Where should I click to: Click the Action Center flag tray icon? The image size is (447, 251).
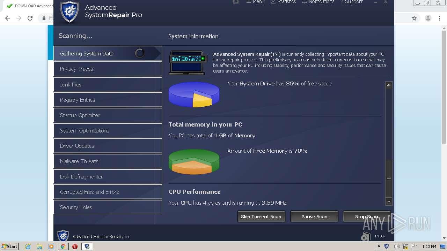[414, 246]
